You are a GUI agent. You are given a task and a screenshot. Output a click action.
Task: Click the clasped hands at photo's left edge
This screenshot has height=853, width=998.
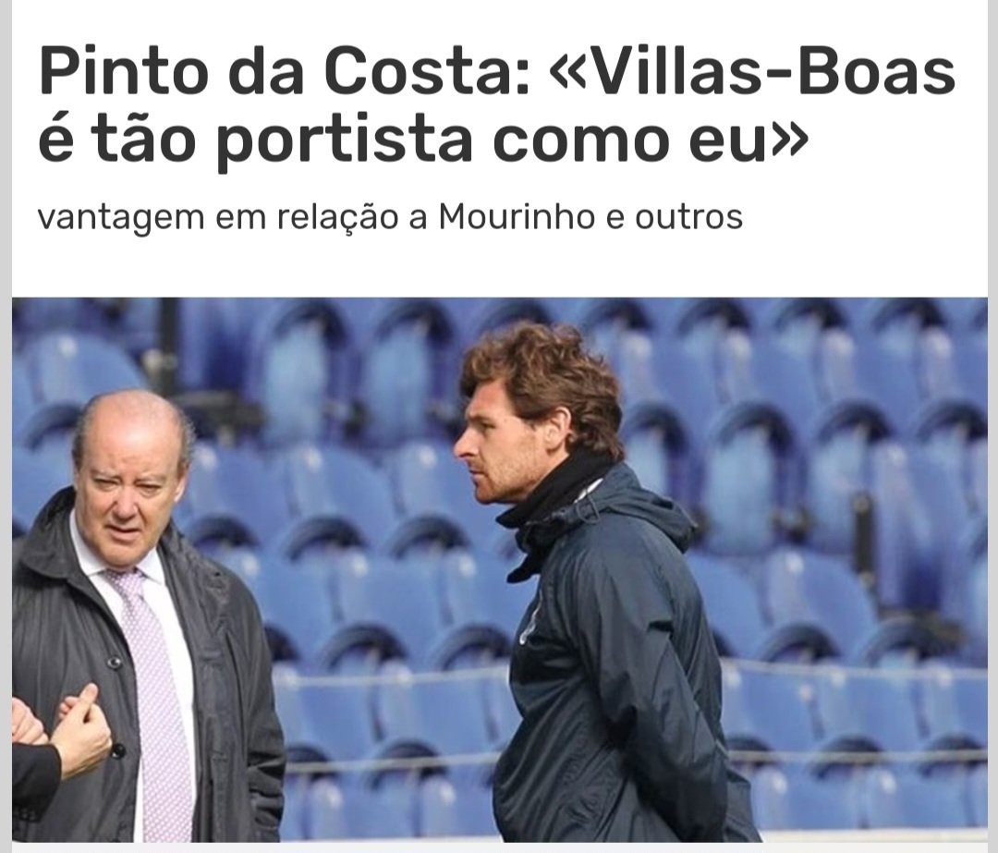[64, 732]
